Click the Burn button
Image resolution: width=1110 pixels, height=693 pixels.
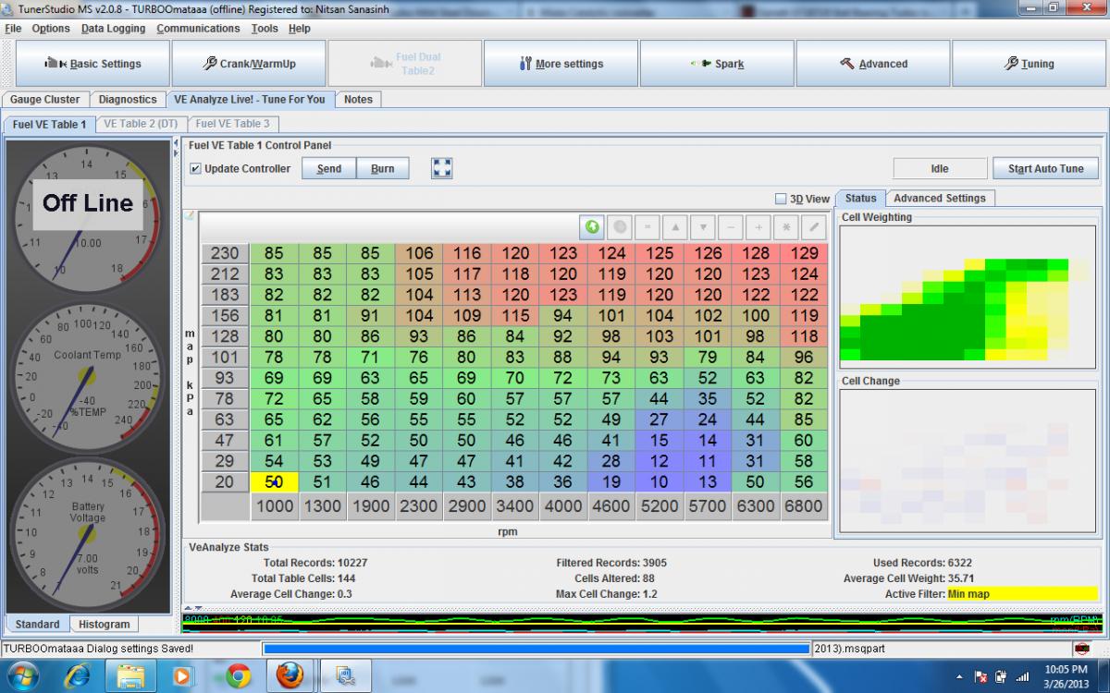pyautogui.click(x=382, y=169)
